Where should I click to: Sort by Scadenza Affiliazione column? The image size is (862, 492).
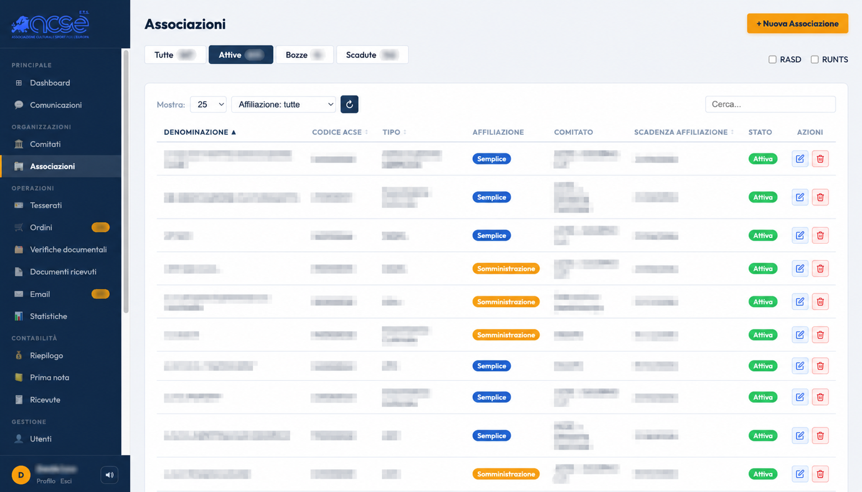tap(684, 132)
